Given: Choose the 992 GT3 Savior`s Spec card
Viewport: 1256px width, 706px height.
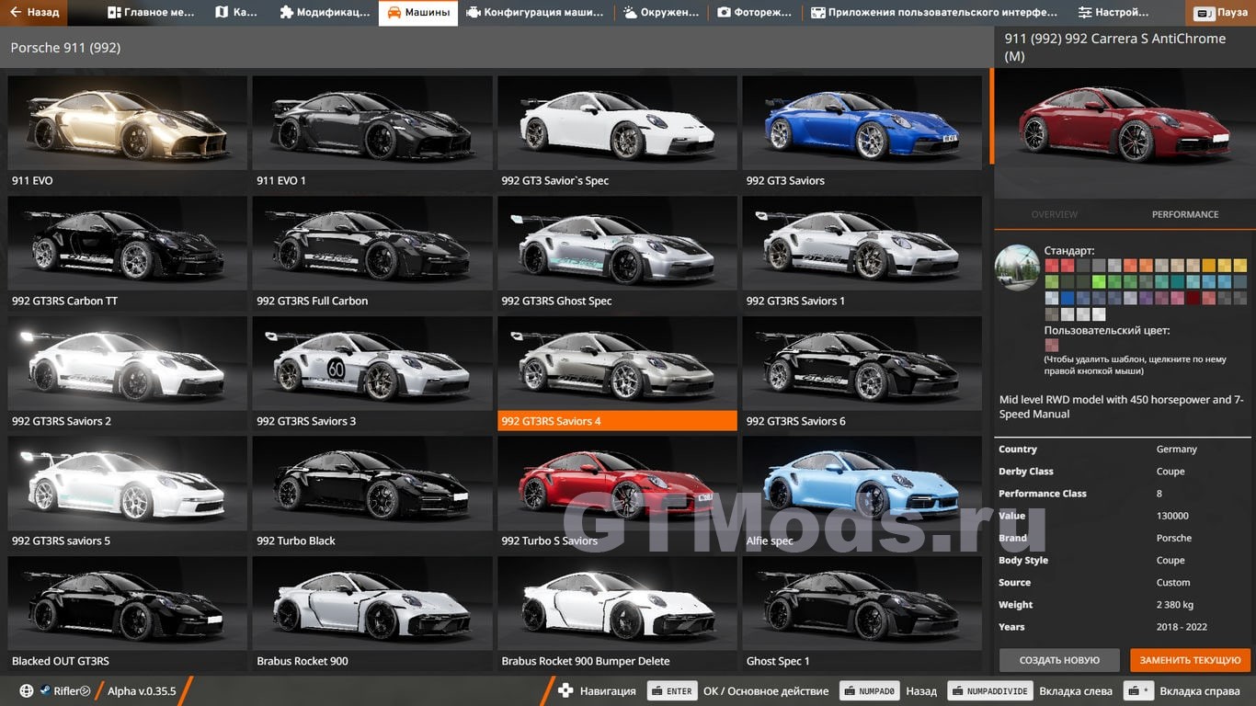Looking at the screenshot, I should click(x=617, y=132).
